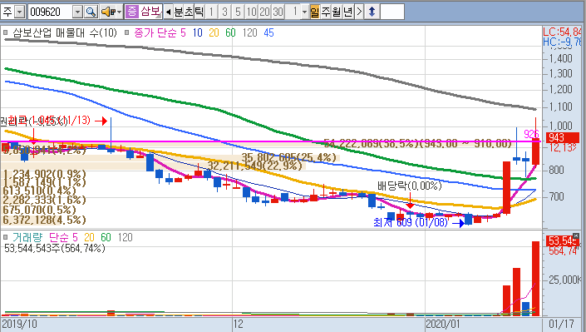Screen dimensions: 586x332
Task: Click the empty input box after blue arrows
Action: (392, 12)
